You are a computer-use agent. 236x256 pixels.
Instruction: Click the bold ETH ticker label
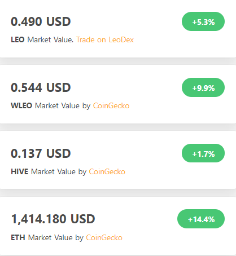pos(18,237)
